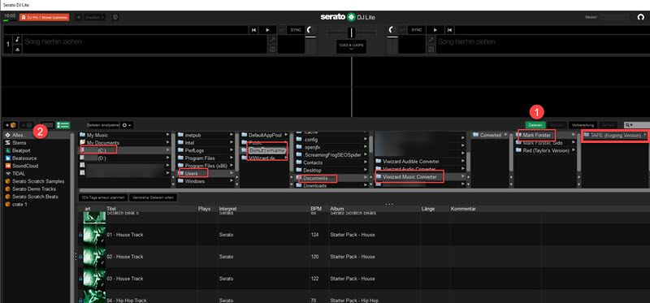Play the left deck

click(x=268, y=30)
